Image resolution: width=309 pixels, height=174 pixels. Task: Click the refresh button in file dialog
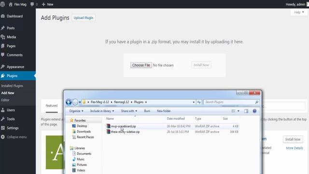click(x=199, y=102)
